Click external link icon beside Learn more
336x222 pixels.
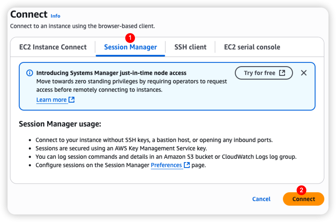[x=71, y=100]
